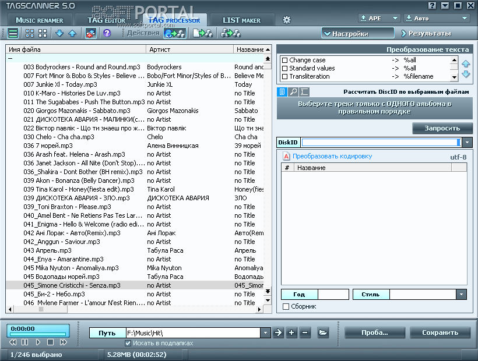Click the minus icon next to path
This screenshot has height=361, width=478.
coord(305,332)
